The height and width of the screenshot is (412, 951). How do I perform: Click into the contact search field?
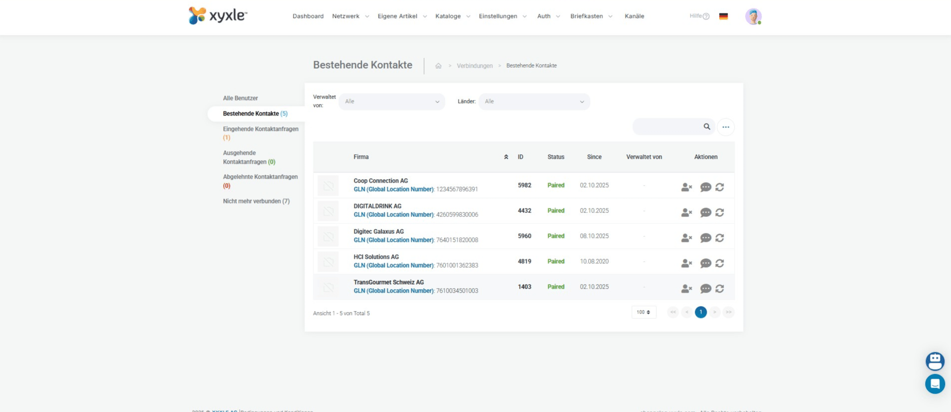pyautogui.click(x=668, y=127)
